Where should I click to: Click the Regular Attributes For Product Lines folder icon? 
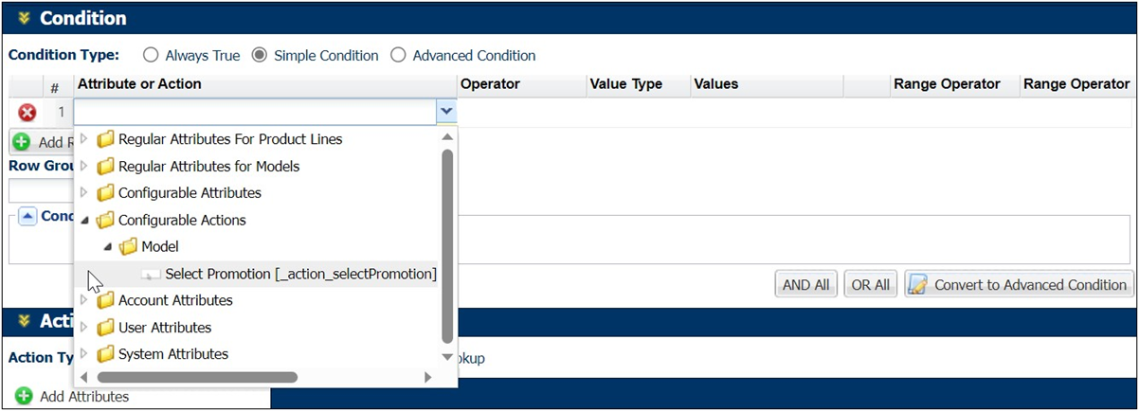click(x=105, y=139)
